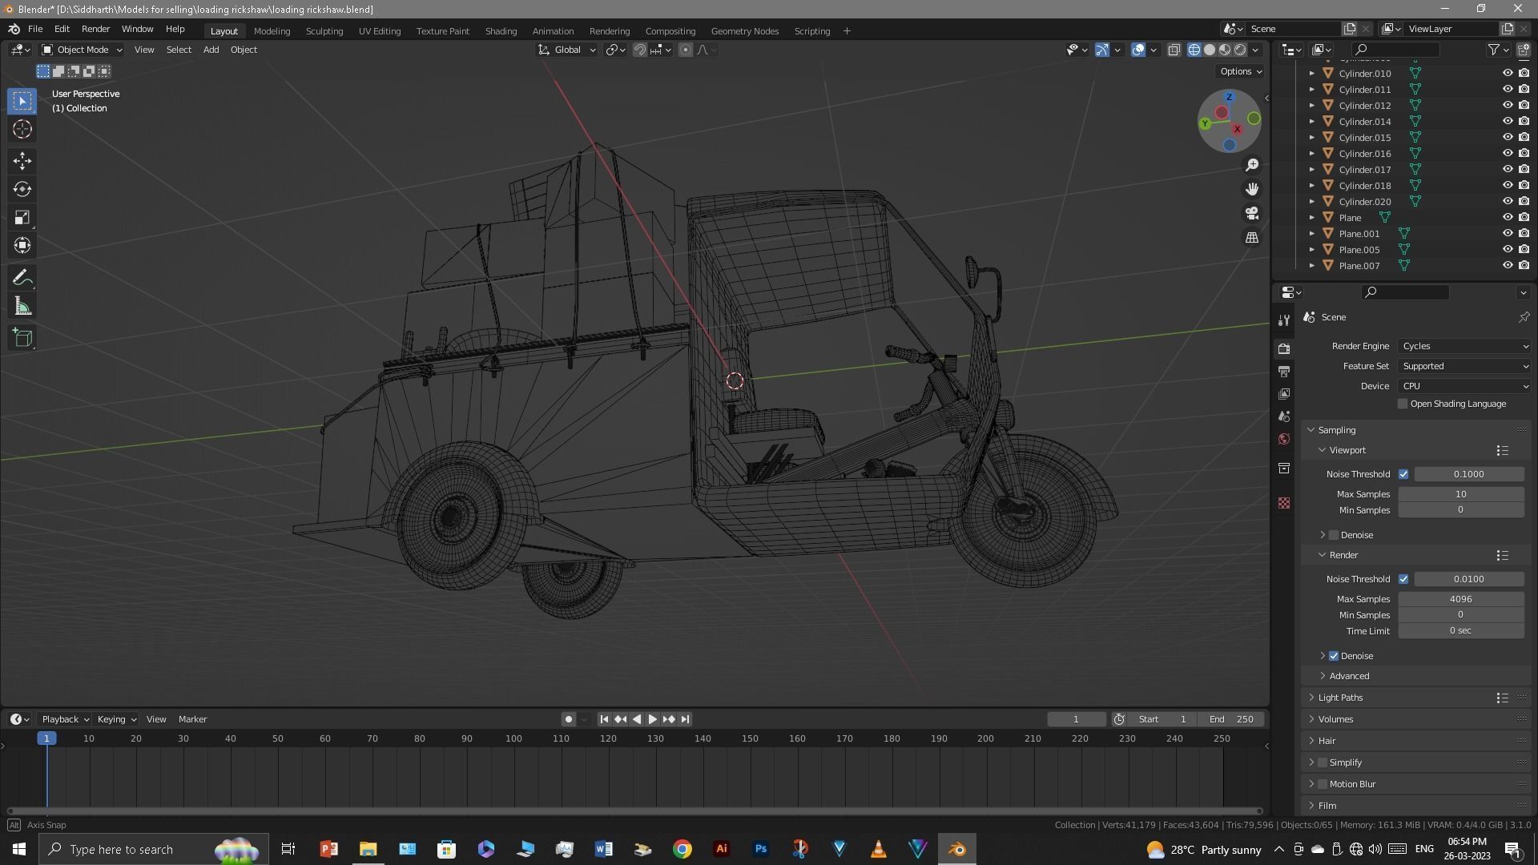Select the Transform tool
This screenshot has width=1538, height=865.
pos(22,245)
